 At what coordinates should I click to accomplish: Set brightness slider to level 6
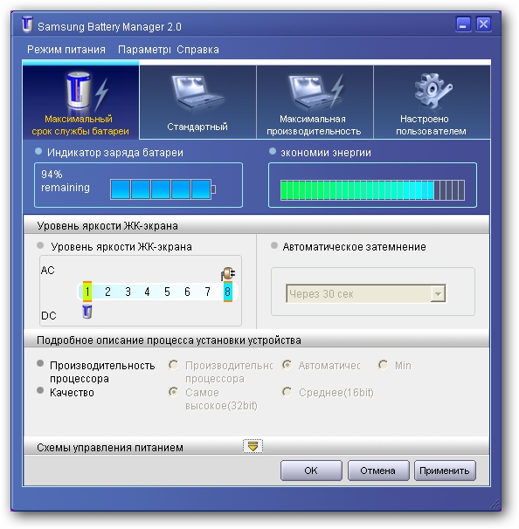(x=187, y=292)
